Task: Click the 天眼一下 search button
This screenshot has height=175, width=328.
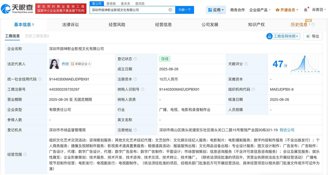Action: (x=185, y=10)
